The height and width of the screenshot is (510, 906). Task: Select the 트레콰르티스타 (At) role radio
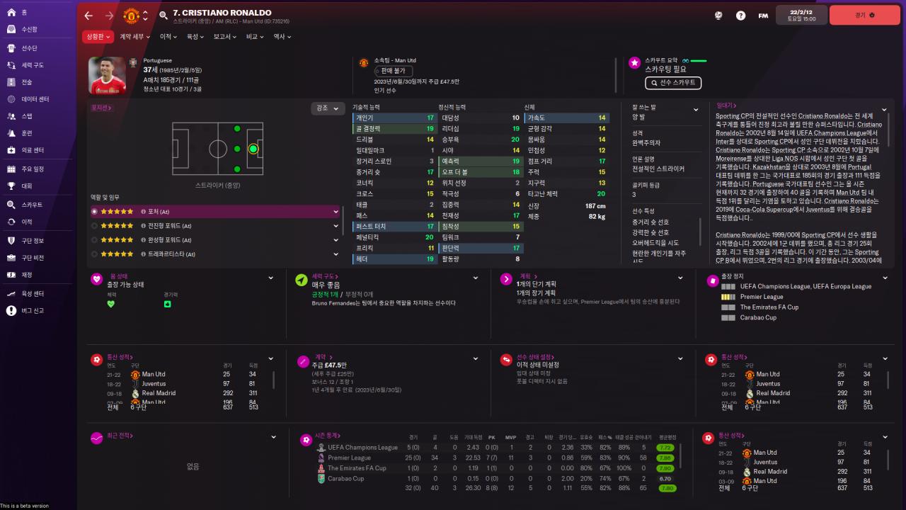click(95, 254)
